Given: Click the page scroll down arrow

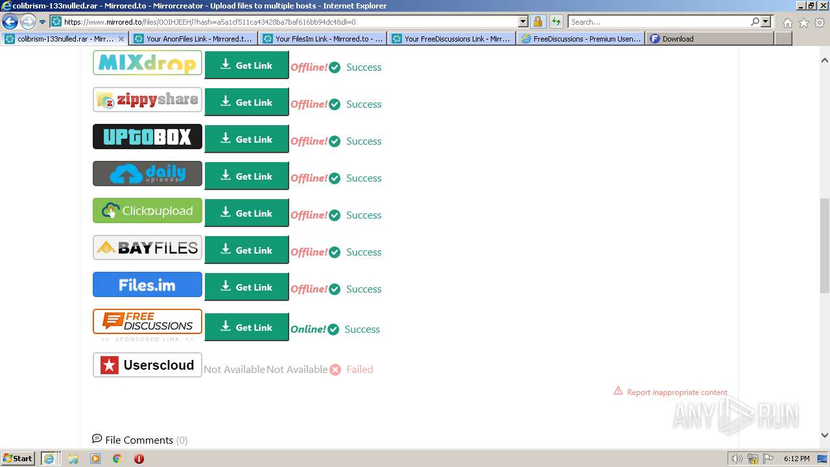Looking at the screenshot, I should pos(825,435).
